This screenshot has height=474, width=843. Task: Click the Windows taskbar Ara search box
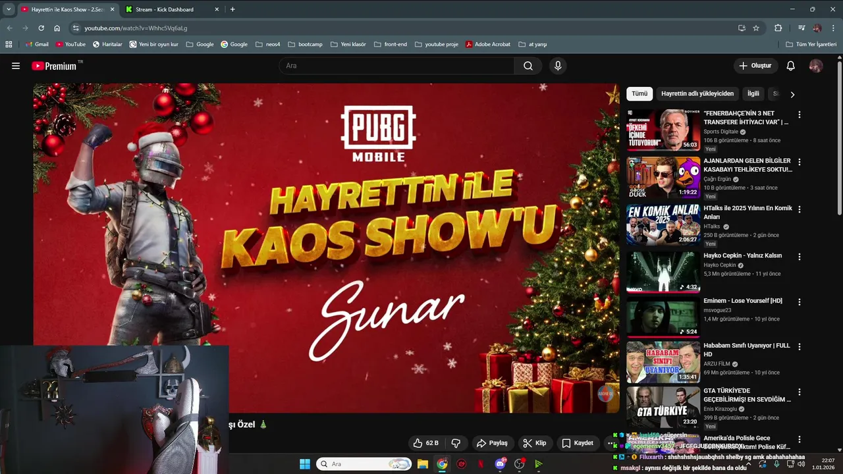[x=364, y=464]
